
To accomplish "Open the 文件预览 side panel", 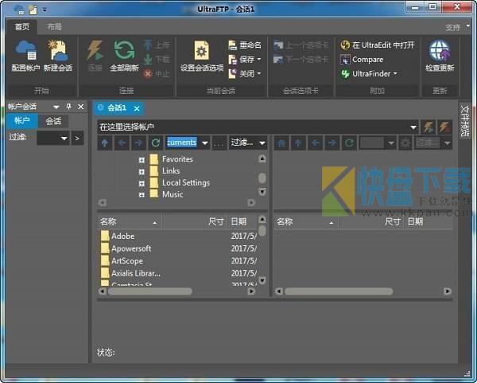I will pyautogui.click(x=464, y=121).
